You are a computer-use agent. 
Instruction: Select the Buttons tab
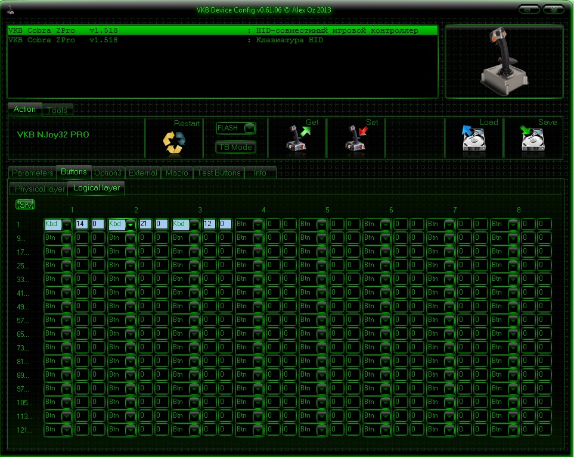[x=73, y=172]
